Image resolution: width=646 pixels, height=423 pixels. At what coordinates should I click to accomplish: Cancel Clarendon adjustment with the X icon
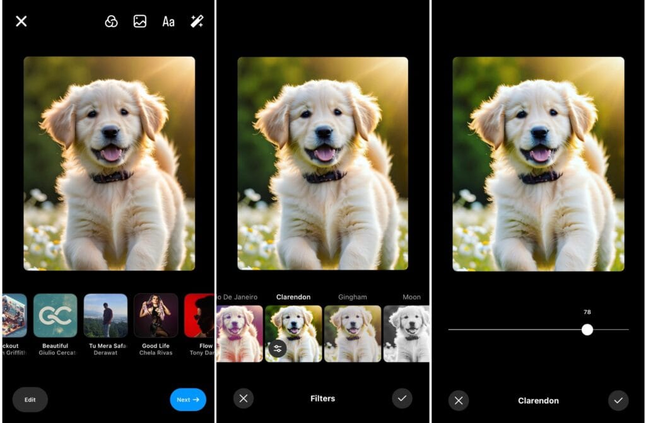coord(459,400)
